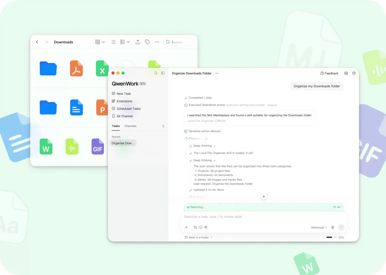
Task: Click the Share icon in Downloads toolbar
Action: pos(138,42)
